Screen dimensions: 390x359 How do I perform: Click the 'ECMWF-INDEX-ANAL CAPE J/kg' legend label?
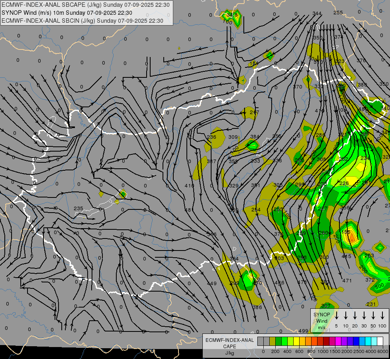(x=229, y=346)
